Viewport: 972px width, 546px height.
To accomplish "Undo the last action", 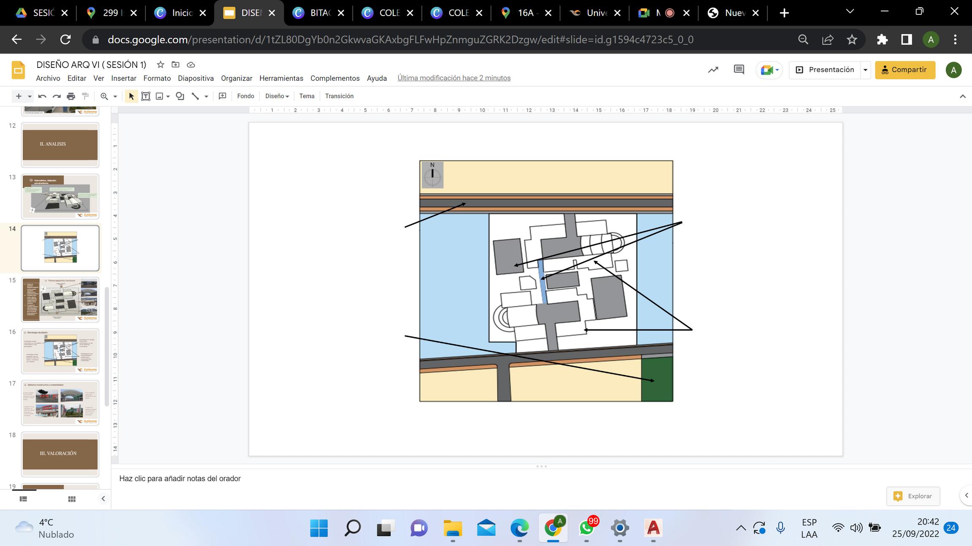I will click(42, 96).
